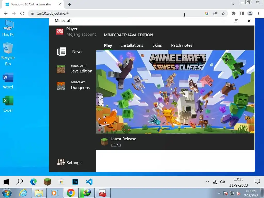This screenshot has height=198, width=264.
Task: Show hidden emulator tray icons chevron
Action: click(208, 182)
